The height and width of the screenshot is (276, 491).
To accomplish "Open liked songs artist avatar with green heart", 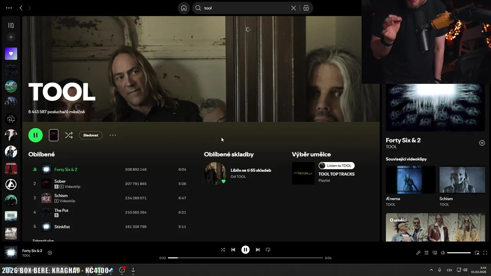I will (215, 173).
